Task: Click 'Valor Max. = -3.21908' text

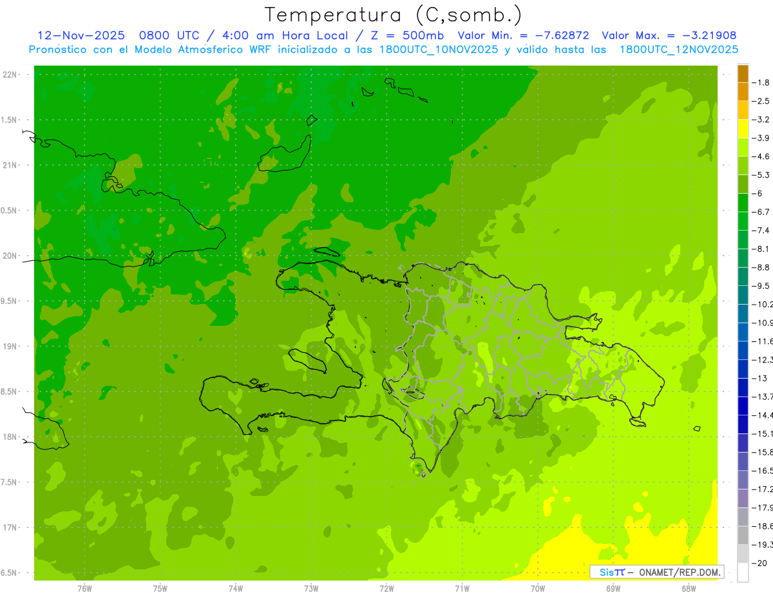Action: [669, 35]
